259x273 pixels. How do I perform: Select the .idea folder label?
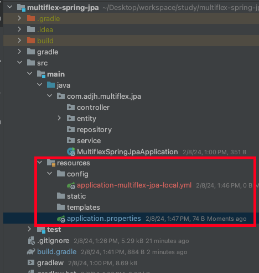(45, 30)
